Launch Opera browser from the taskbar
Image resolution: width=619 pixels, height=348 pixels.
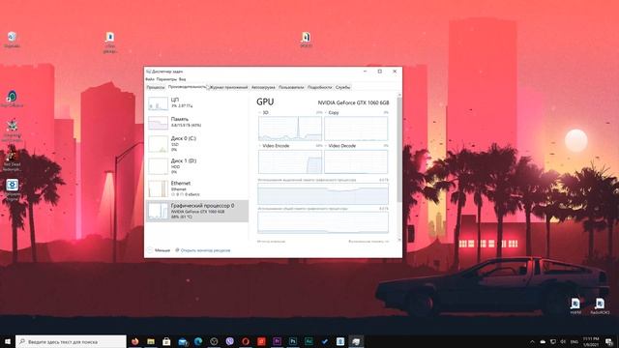click(x=246, y=341)
